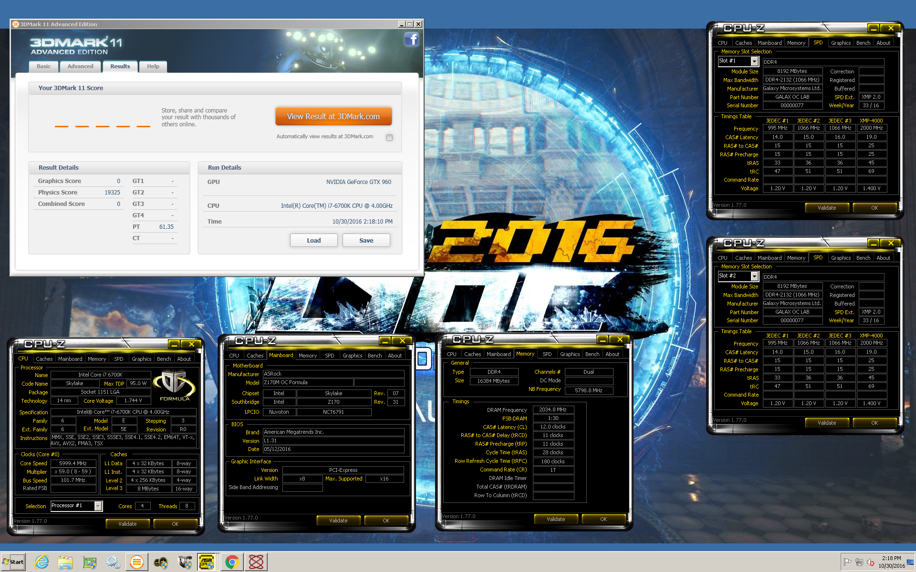Open the gears settings icon in taskbar
Image resolution: width=916 pixels, height=572 pixels.
coord(113,562)
